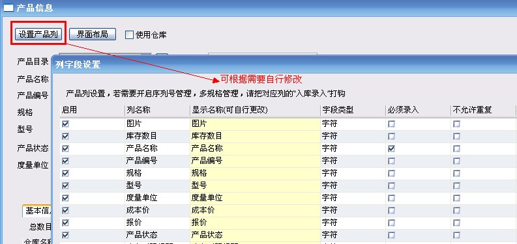This screenshot has width=517, height=244.
Task: Tick 不允许重复 for the 报价 row
Action: point(456,223)
